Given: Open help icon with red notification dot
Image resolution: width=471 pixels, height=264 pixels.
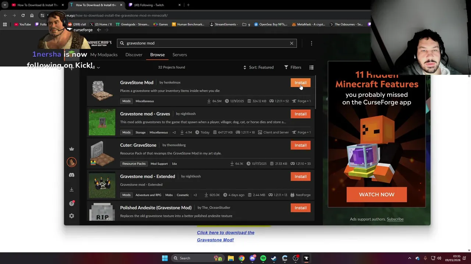Looking at the screenshot, I should pyautogui.click(x=72, y=203).
